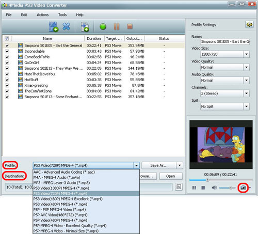Uncheck the TheComfortZone file checkbox
258x234 pixels.
[x=7, y=91]
